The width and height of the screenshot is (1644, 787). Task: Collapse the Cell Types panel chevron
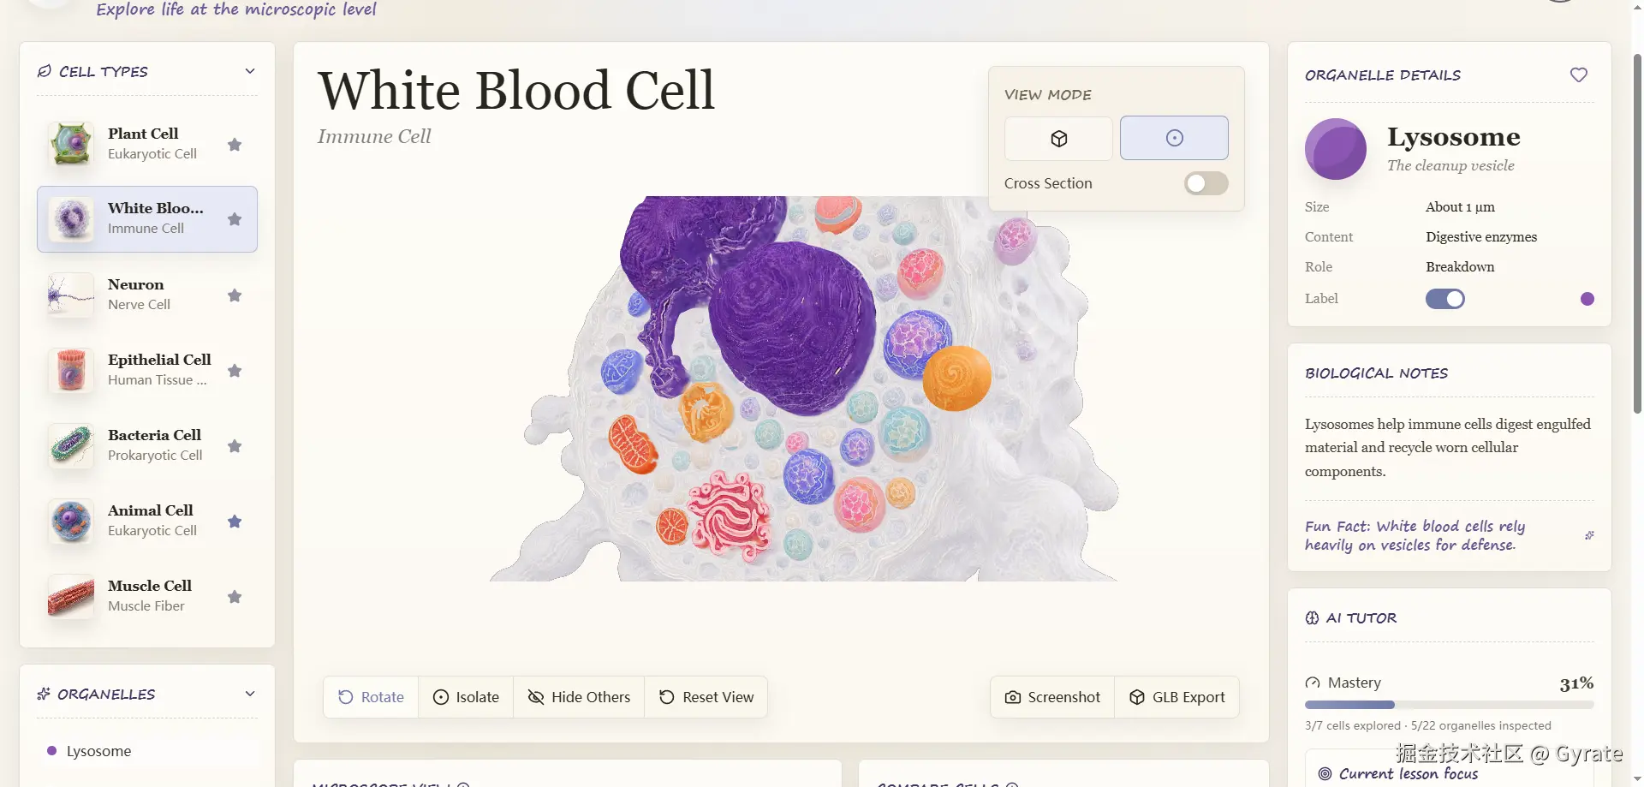250,71
